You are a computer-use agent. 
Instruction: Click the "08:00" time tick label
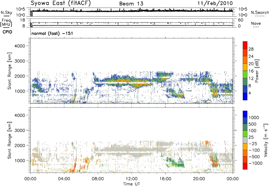point(98,179)
